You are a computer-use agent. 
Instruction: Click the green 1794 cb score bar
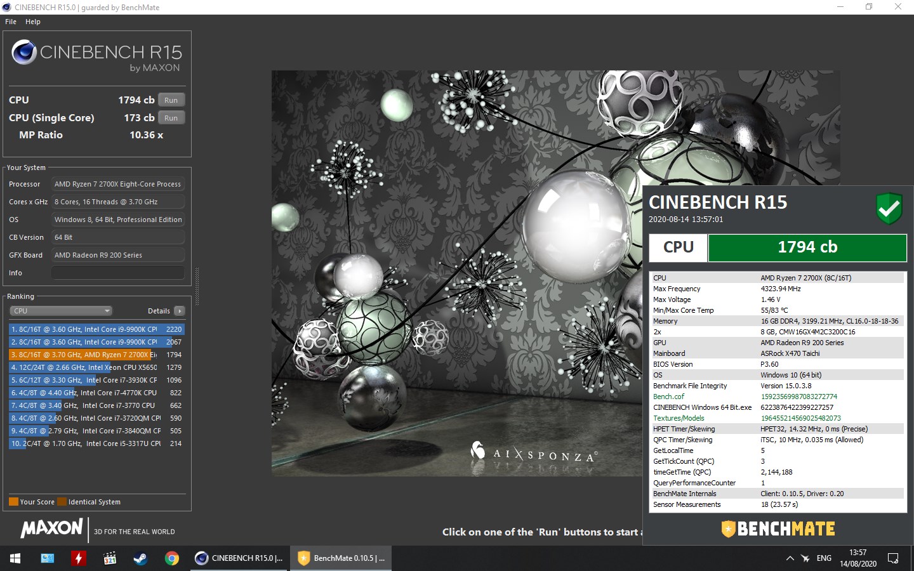[807, 247]
